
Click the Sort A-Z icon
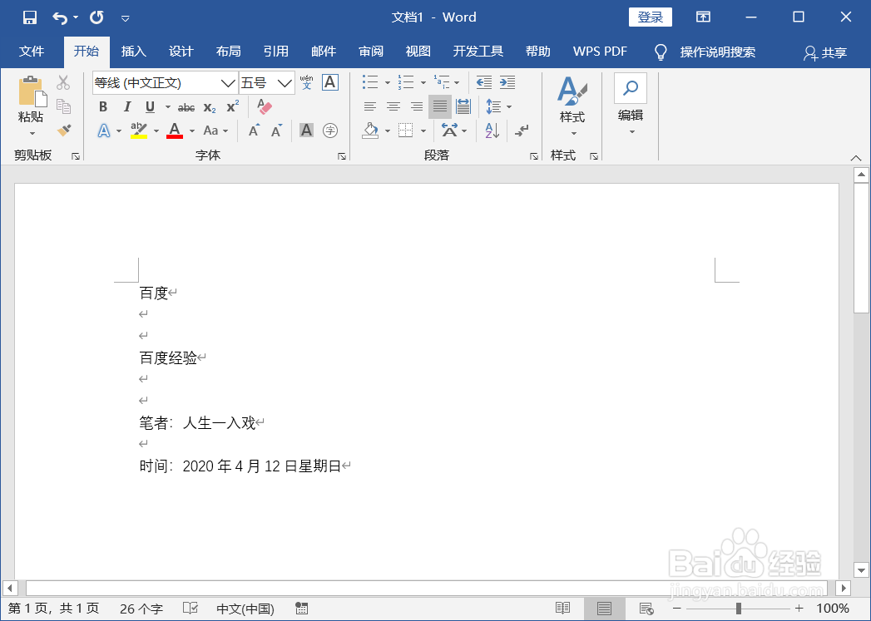click(492, 131)
